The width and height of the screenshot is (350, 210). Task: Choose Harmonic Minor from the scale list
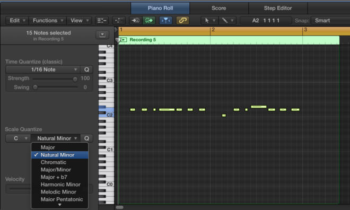pyautogui.click(x=59, y=185)
